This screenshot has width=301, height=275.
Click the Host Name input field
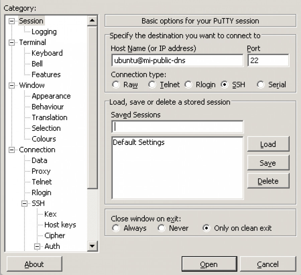(x=177, y=61)
